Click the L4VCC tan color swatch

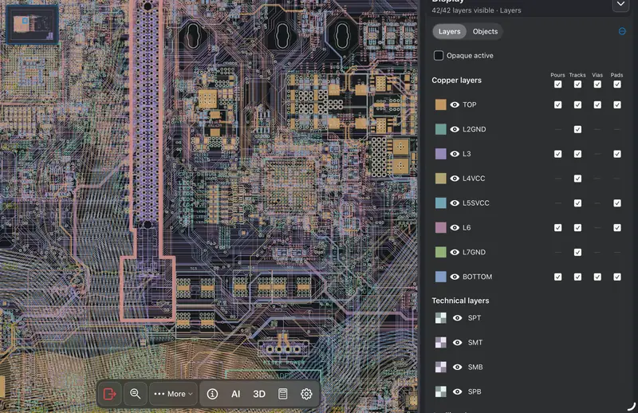441,179
